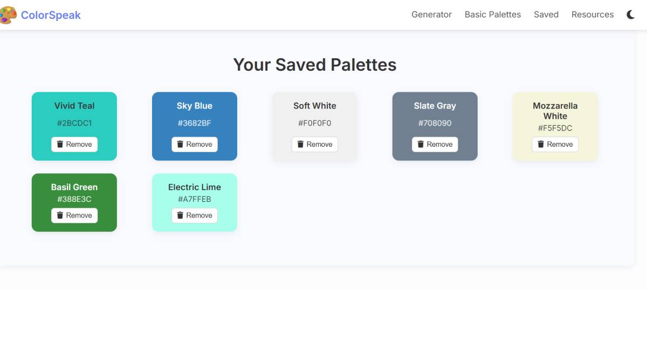Image resolution: width=647 pixels, height=340 pixels.
Task: Click trash icon on the Sky Blue card
Action: pos(181,144)
